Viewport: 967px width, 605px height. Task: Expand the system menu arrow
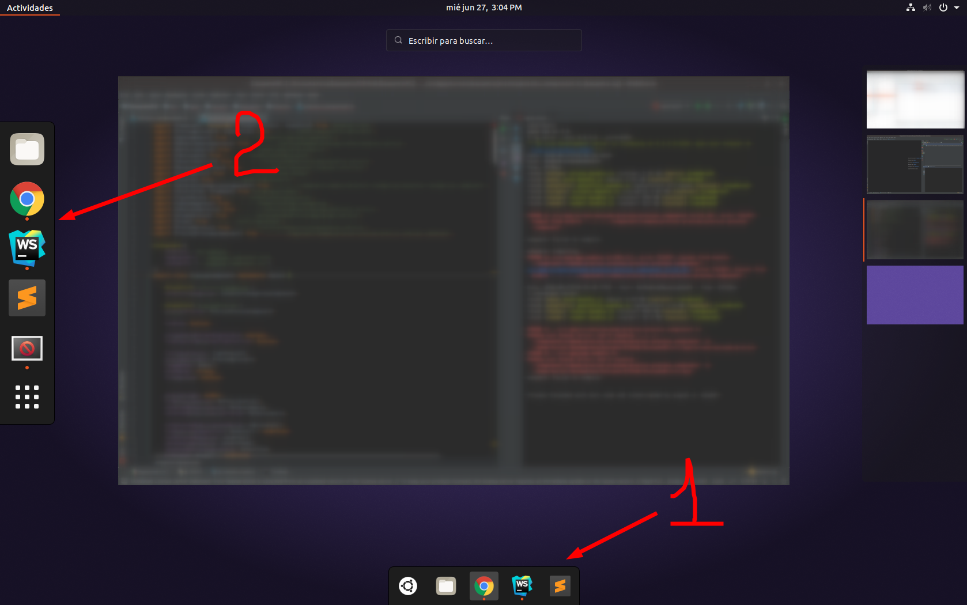coord(957,7)
